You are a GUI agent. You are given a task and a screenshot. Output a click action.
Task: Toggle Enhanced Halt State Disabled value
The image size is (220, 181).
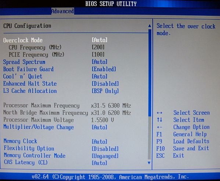[x=105, y=84]
